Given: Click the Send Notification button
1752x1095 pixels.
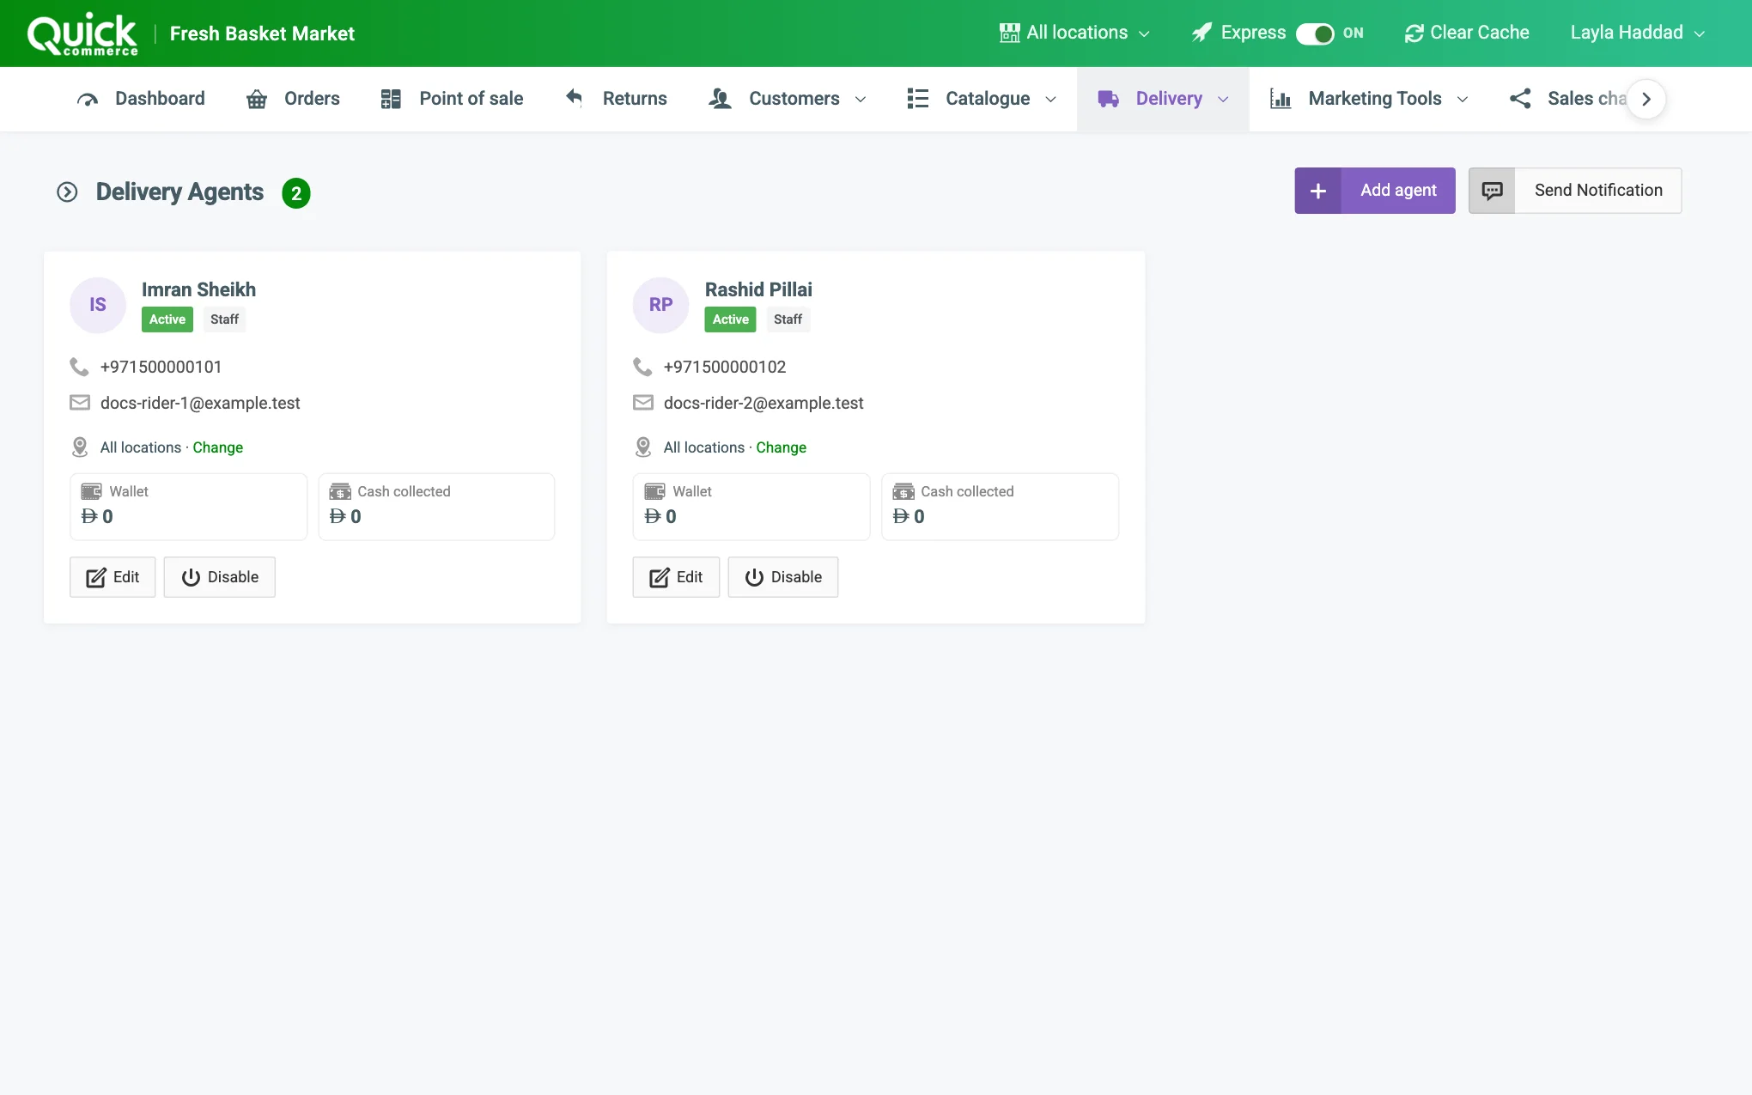Looking at the screenshot, I should [x=1575, y=191].
